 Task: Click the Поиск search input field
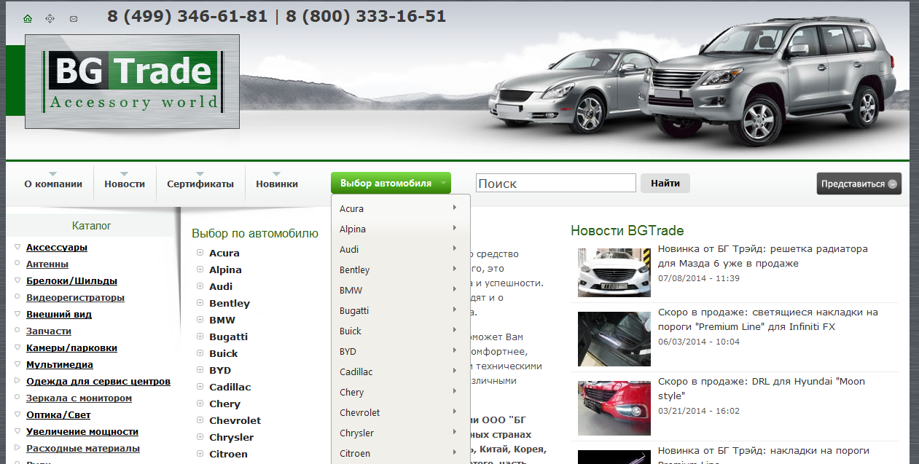tap(556, 184)
